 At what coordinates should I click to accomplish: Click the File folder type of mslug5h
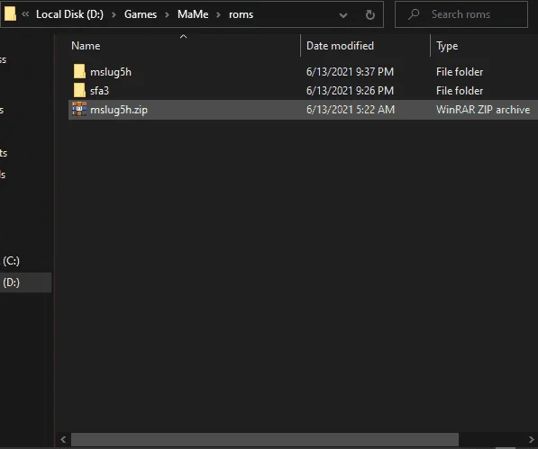[460, 72]
